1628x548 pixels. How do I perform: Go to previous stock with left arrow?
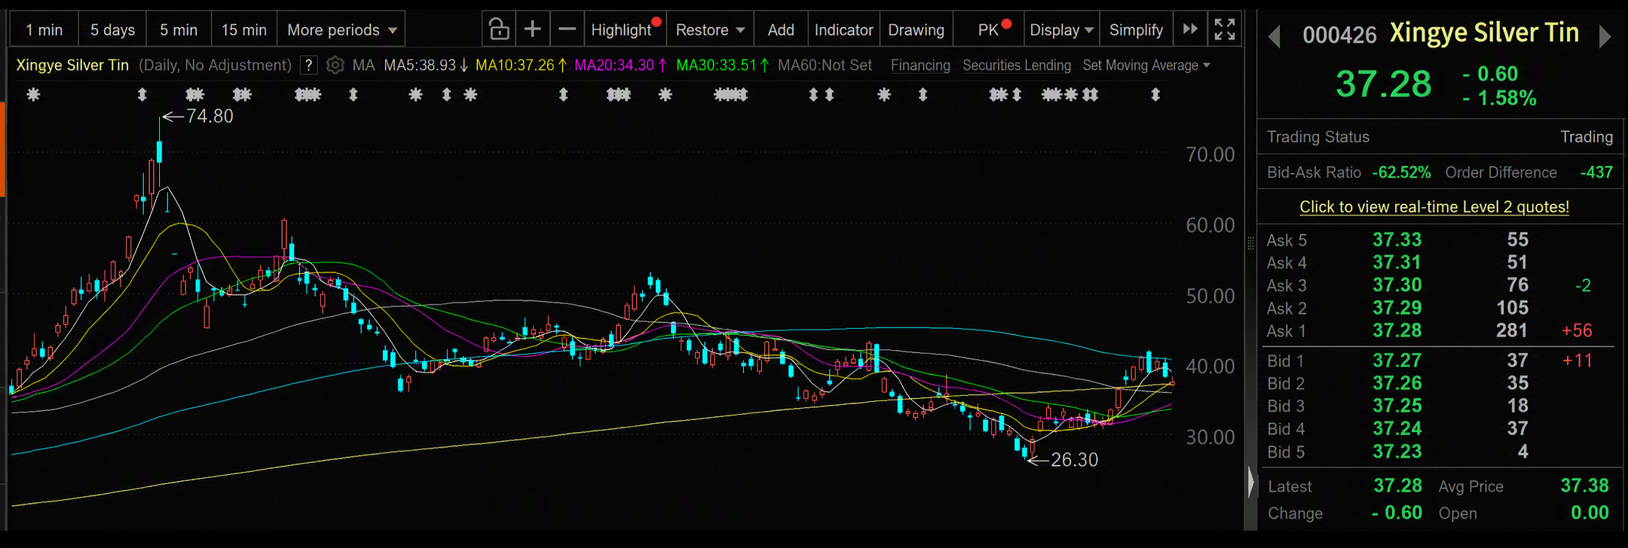(1275, 36)
